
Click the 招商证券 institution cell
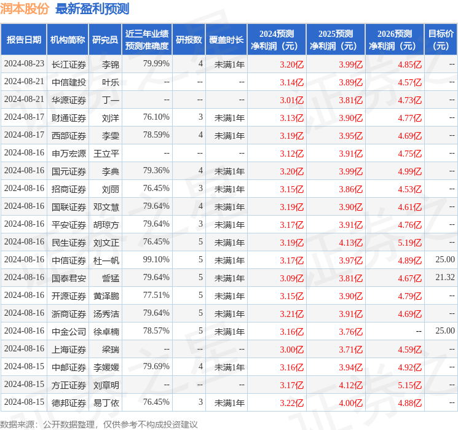pos(69,189)
